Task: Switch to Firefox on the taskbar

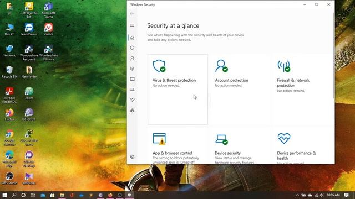Action: click(110, 195)
